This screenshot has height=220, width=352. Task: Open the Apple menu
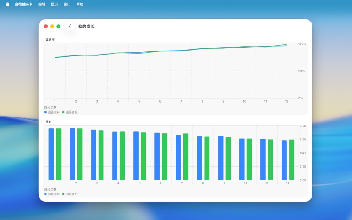point(7,4)
